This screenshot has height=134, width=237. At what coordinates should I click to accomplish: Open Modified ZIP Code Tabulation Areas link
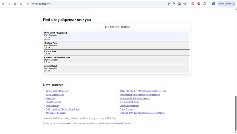tap(142, 113)
